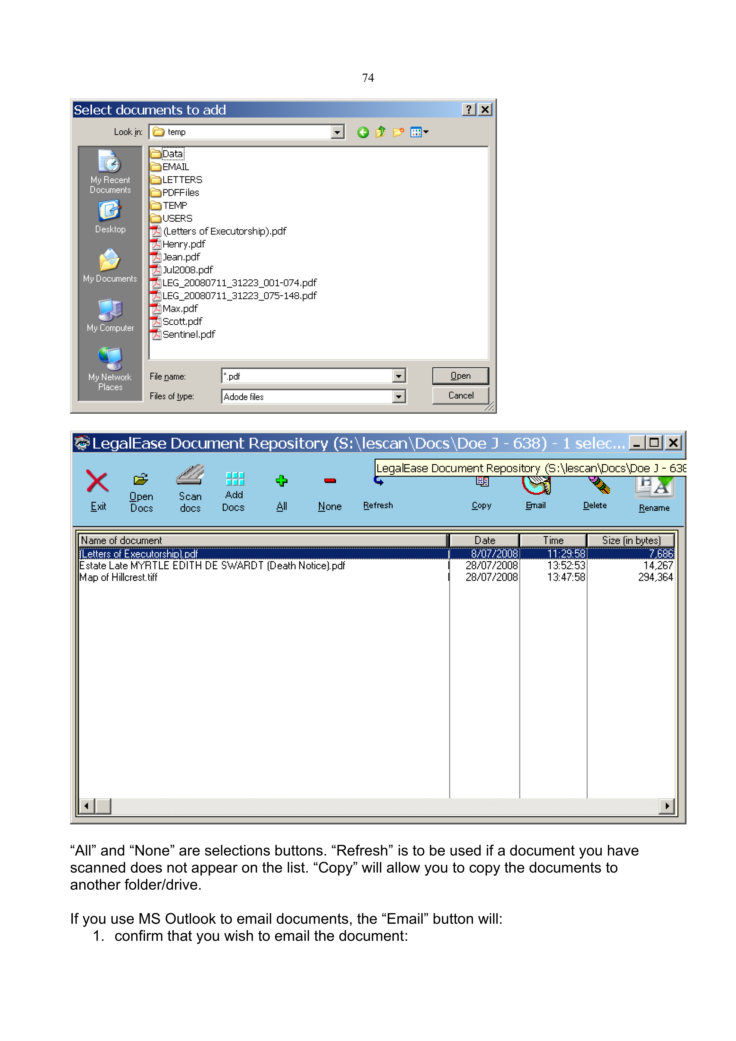736x1041 pixels.
Task: Select the EMAIL folder
Action: [170, 167]
